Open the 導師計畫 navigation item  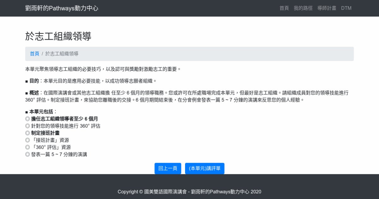click(327, 8)
